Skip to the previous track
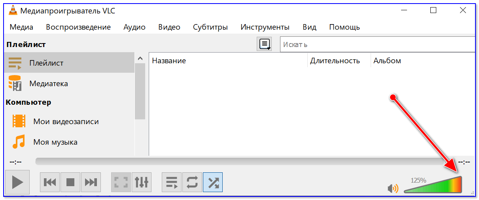The height and width of the screenshot is (200, 479). (50, 182)
